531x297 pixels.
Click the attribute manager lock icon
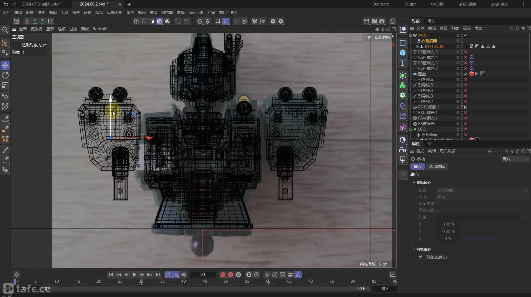(x=517, y=151)
